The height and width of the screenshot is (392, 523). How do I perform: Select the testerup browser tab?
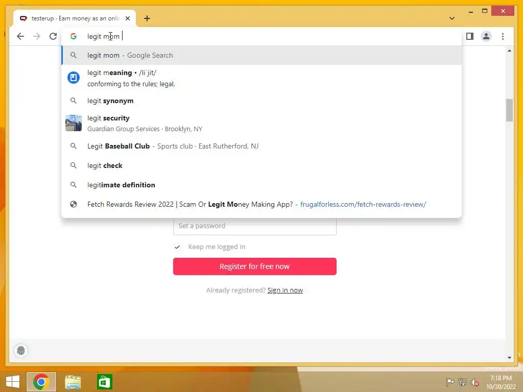[x=75, y=18]
